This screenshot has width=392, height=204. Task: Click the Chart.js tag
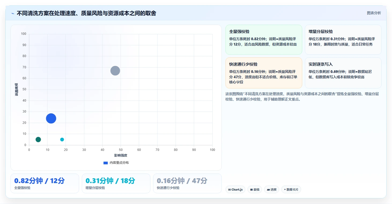pos(235,190)
